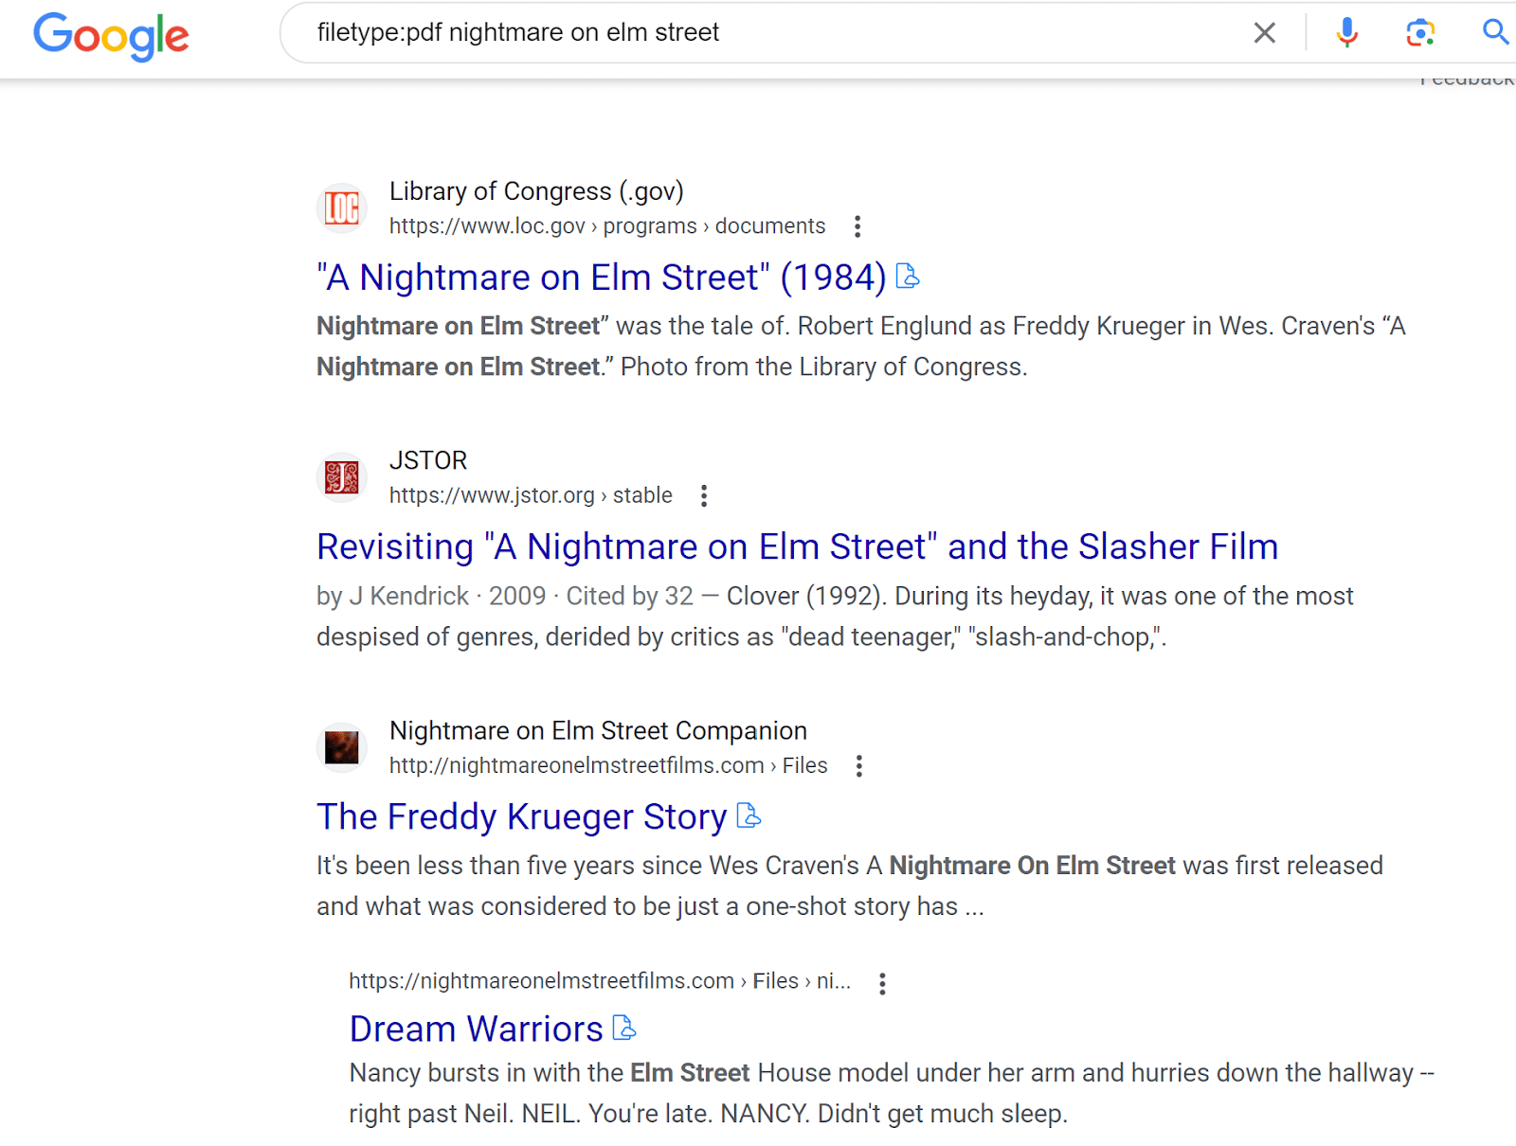Click the www.jstor.org stable URL
The width and height of the screenshot is (1516, 1146).
[x=531, y=495]
